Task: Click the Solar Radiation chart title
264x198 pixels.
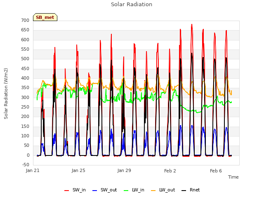Action: [132, 5]
